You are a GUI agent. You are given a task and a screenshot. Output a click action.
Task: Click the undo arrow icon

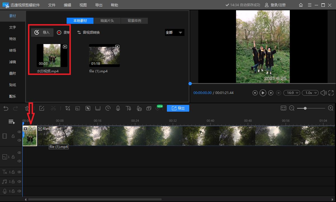pyautogui.click(x=6, y=108)
